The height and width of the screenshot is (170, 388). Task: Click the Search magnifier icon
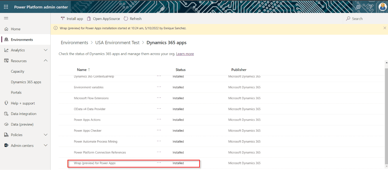pyautogui.click(x=348, y=19)
